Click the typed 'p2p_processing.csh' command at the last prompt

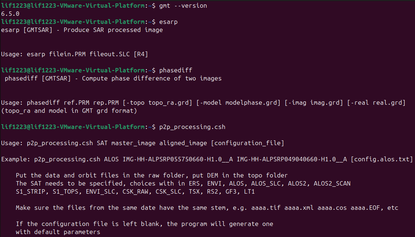coord(192,127)
